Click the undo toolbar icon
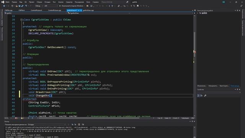 [26, 6]
